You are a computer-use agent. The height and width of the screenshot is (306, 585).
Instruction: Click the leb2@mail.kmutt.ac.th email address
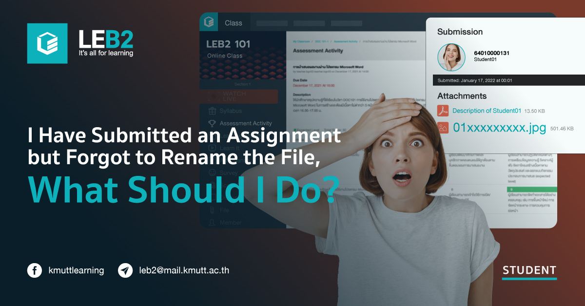pos(184,270)
